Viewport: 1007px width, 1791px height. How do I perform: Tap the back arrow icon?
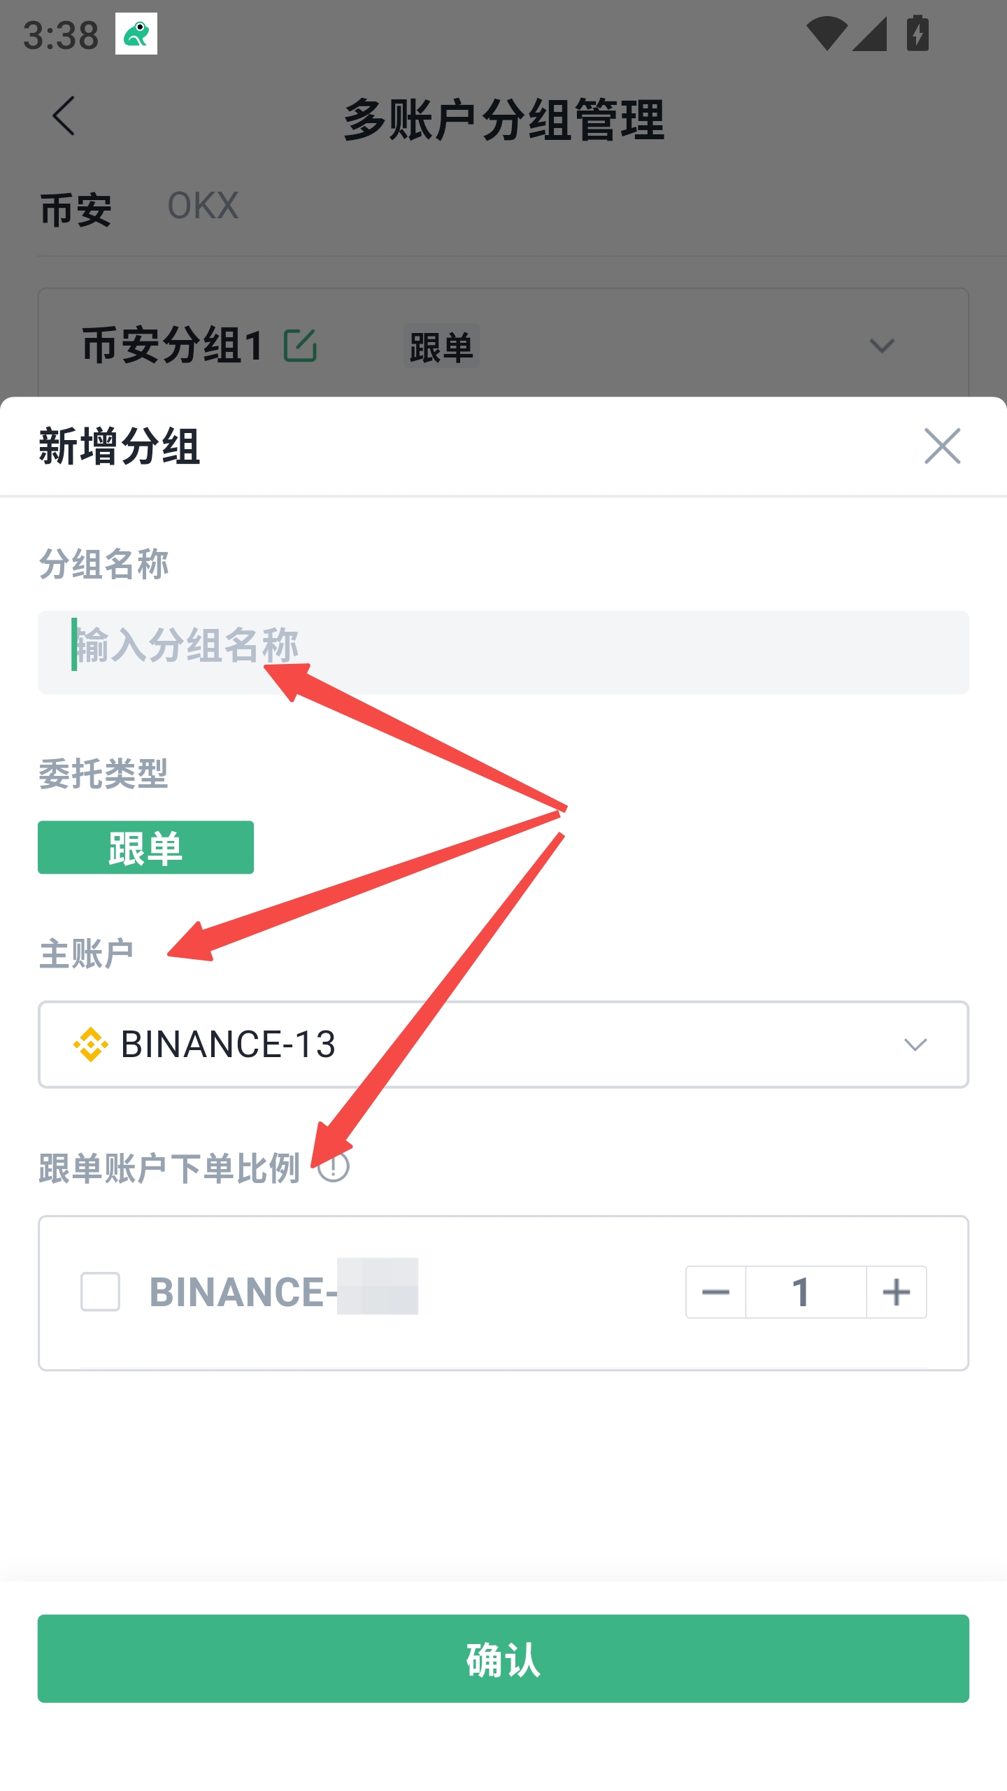(x=64, y=117)
